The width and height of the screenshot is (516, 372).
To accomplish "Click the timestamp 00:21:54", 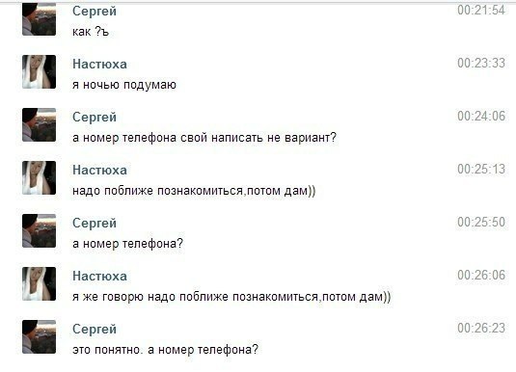I will pos(481,10).
